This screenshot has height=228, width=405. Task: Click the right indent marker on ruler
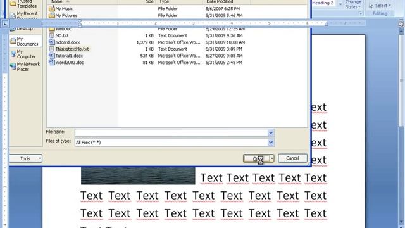(x=327, y=24)
